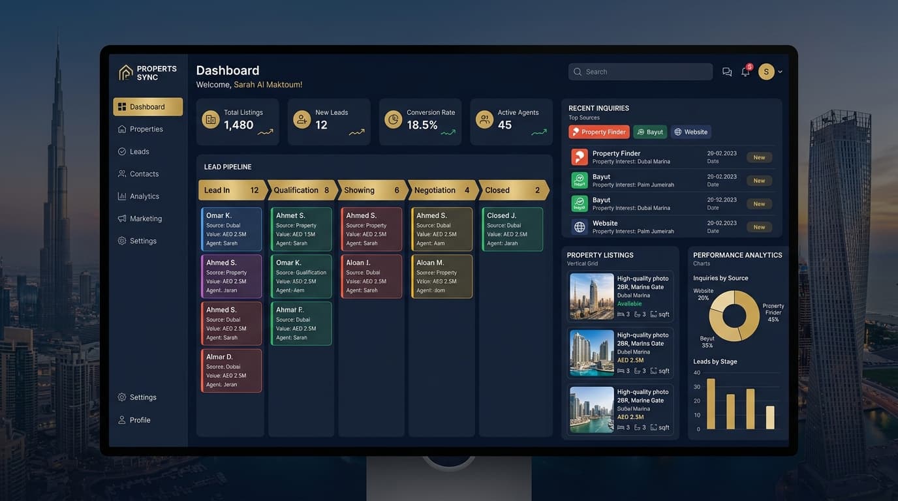
Task: Open the chat messages icon
Action: click(727, 72)
